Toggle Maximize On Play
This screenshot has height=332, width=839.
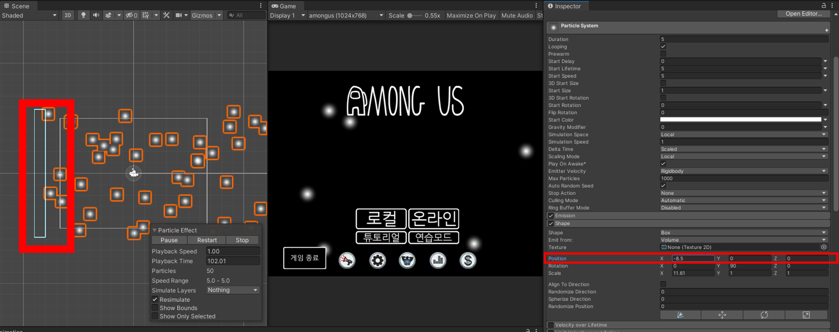pyautogui.click(x=471, y=15)
